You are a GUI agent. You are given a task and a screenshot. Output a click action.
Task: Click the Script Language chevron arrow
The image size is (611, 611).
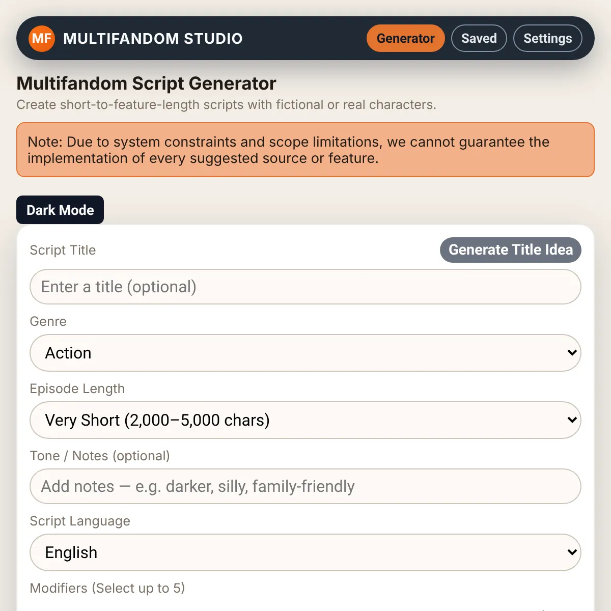pyautogui.click(x=572, y=552)
